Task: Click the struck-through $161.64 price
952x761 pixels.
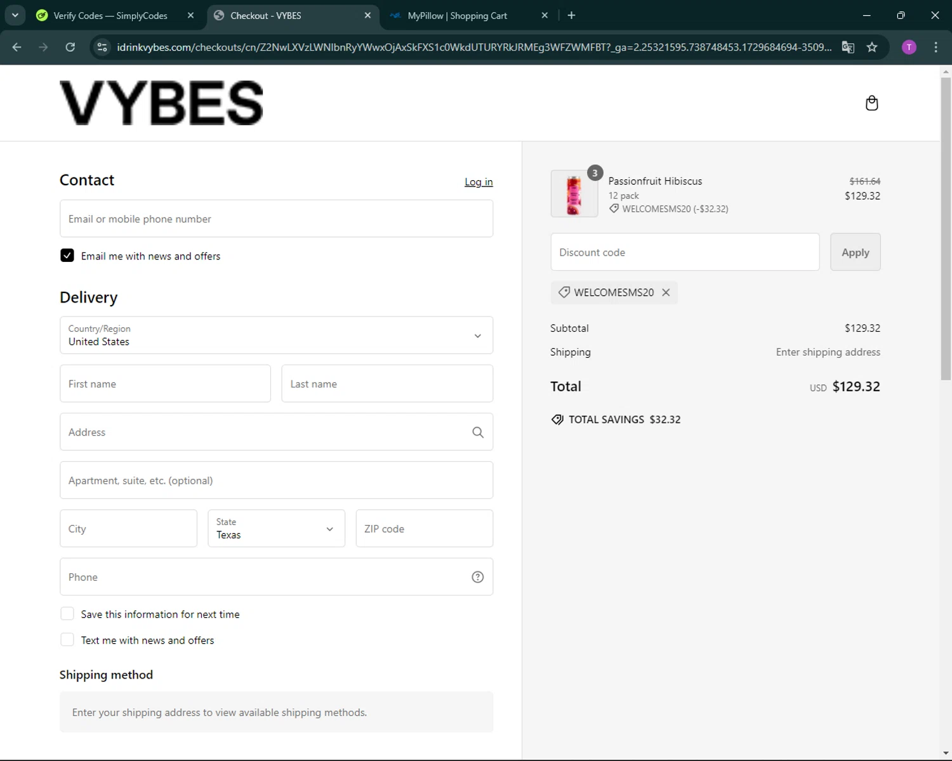Action: tap(864, 181)
